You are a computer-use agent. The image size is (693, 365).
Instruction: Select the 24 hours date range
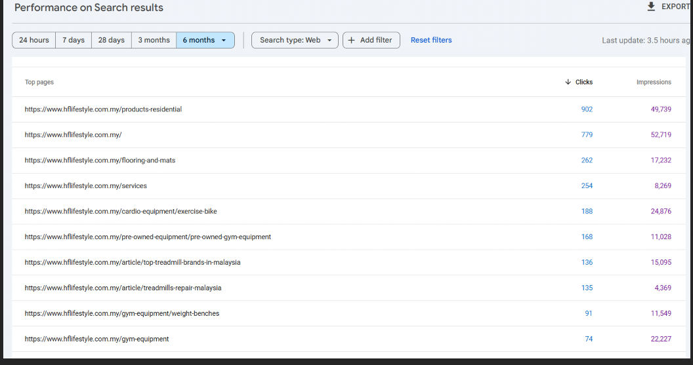click(x=34, y=40)
